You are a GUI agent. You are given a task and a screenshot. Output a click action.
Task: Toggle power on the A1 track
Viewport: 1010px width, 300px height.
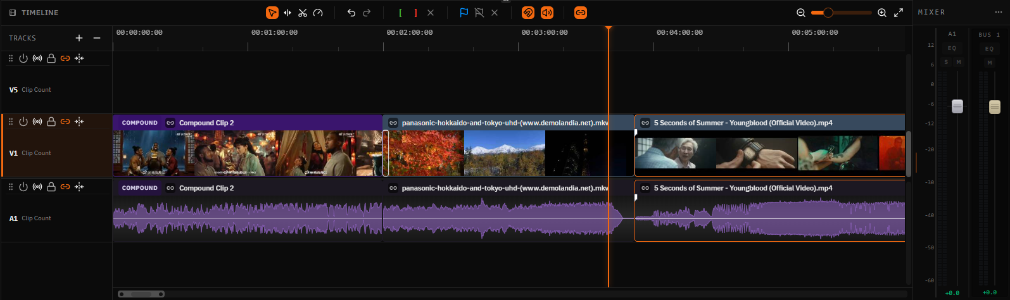(x=23, y=187)
